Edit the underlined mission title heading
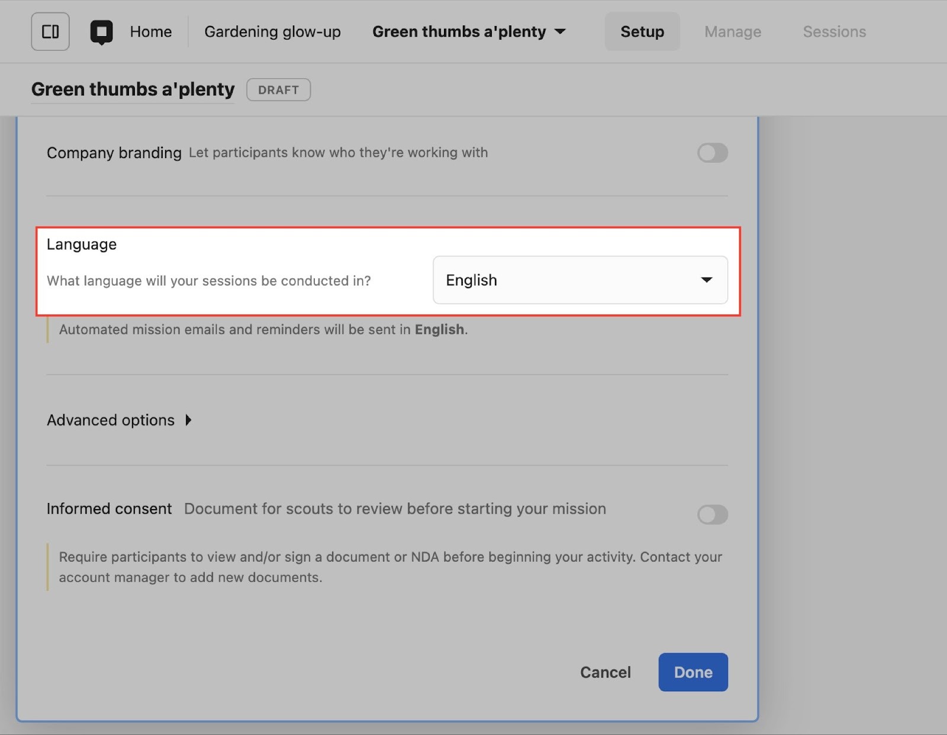The width and height of the screenshot is (947, 735). click(133, 89)
